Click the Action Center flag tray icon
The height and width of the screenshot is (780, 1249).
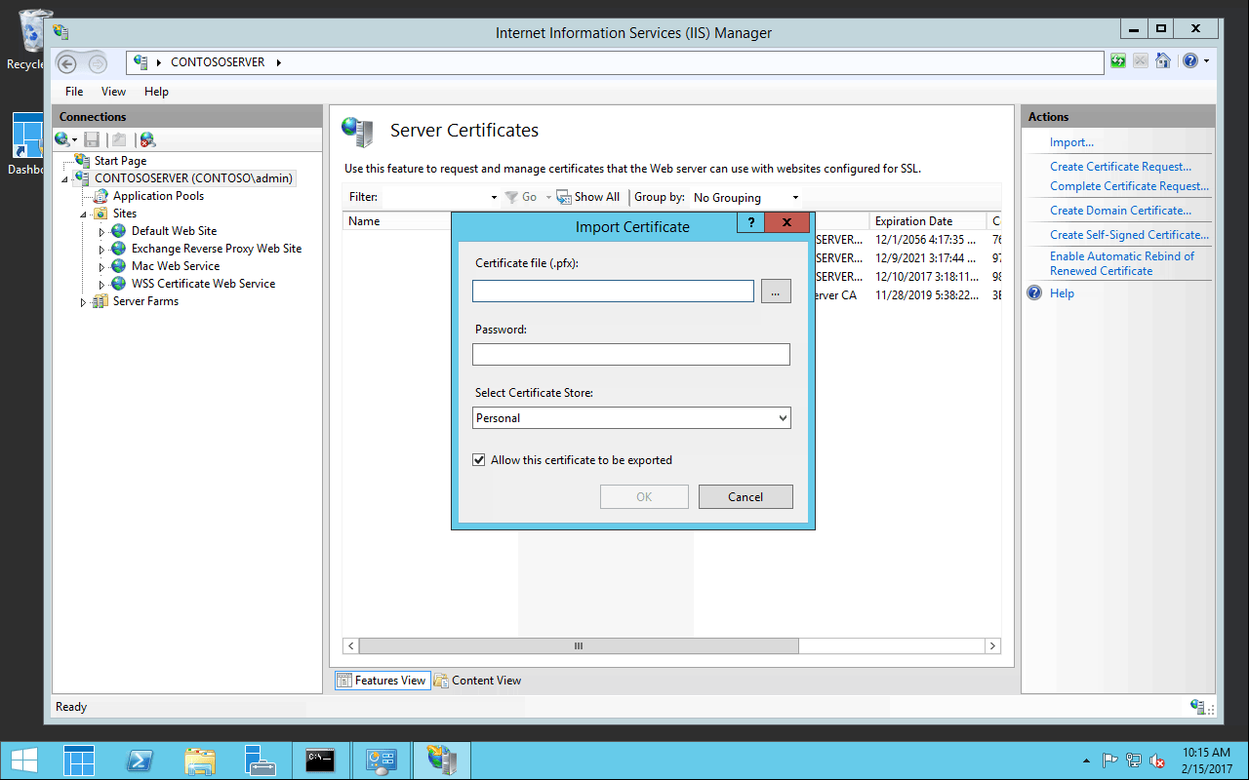[x=1110, y=760]
